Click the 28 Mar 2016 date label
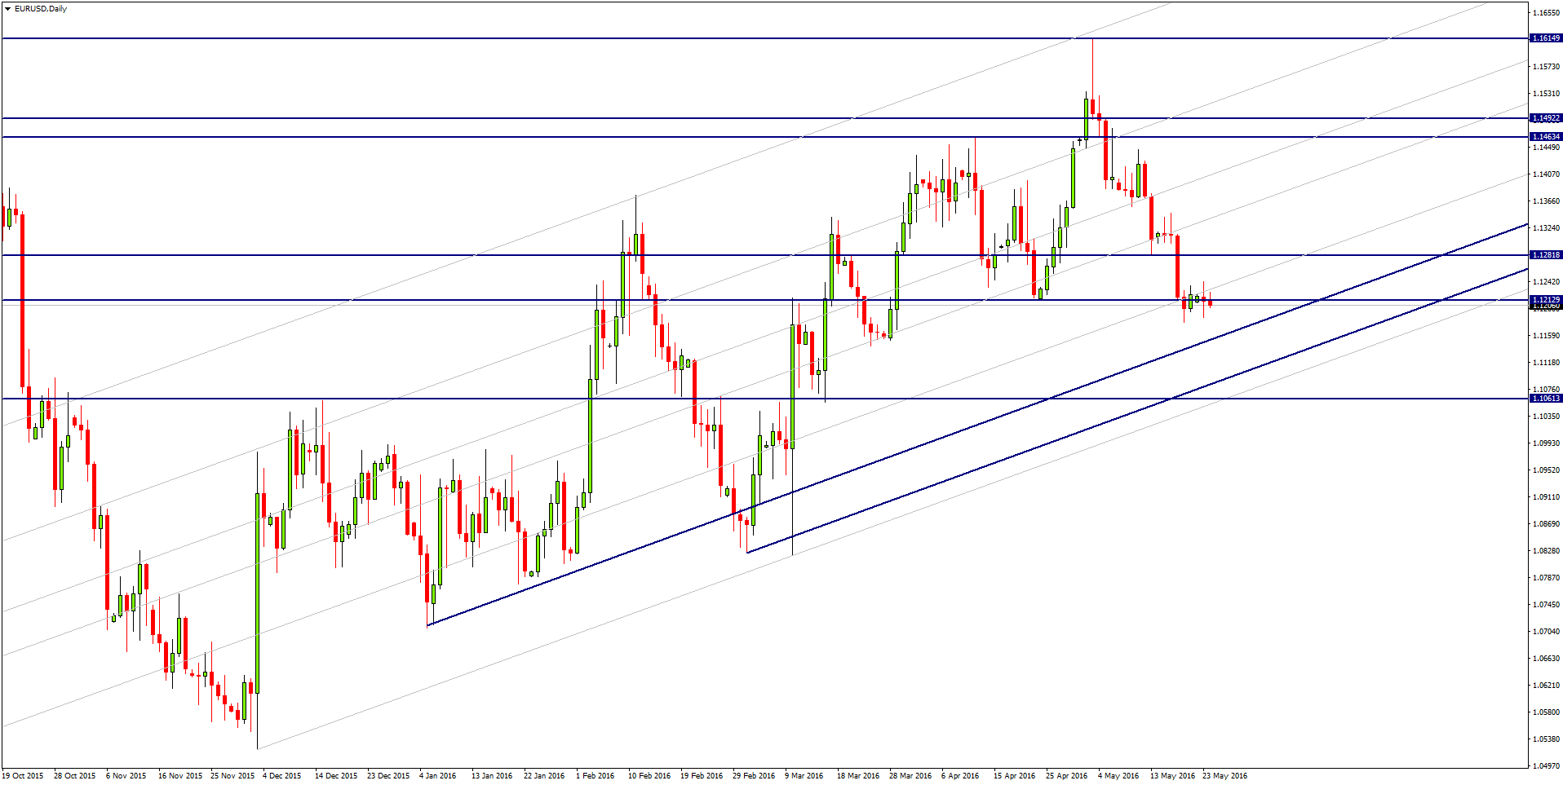Image resolution: width=1563 pixels, height=785 pixels. point(910,776)
